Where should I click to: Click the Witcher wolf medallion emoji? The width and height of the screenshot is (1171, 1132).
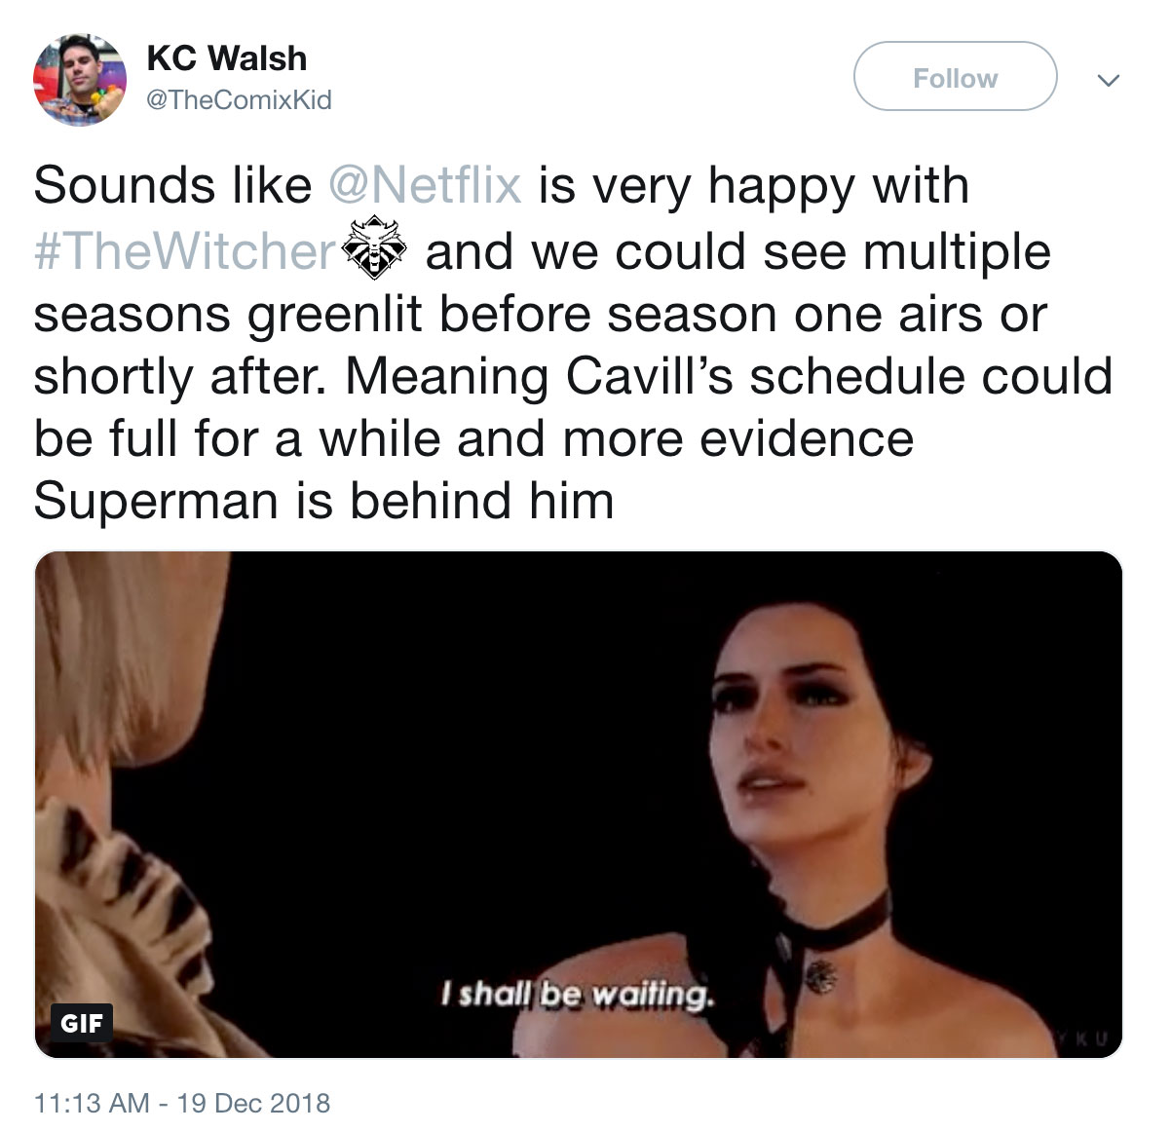tap(375, 249)
